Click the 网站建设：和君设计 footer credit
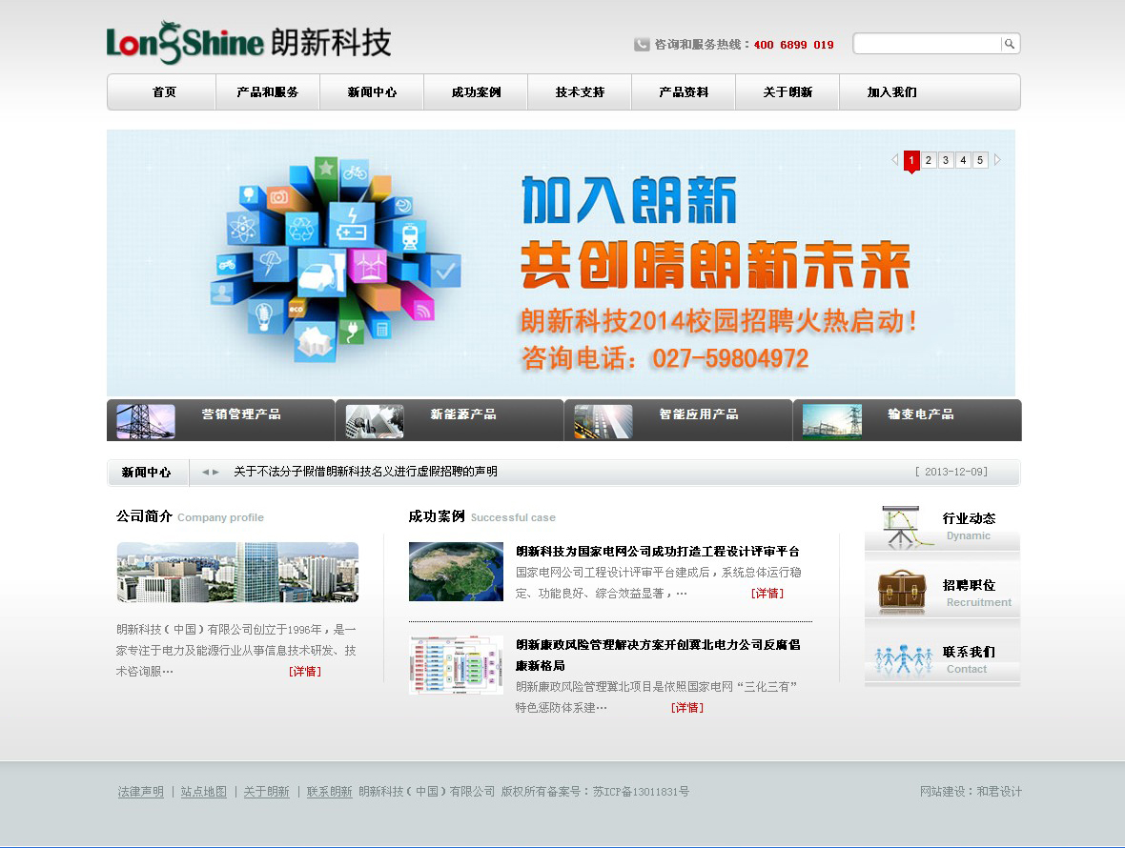1125x848 pixels. point(971,792)
